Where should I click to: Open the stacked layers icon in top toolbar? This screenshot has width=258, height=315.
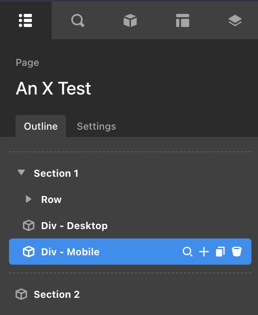(x=235, y=20)
